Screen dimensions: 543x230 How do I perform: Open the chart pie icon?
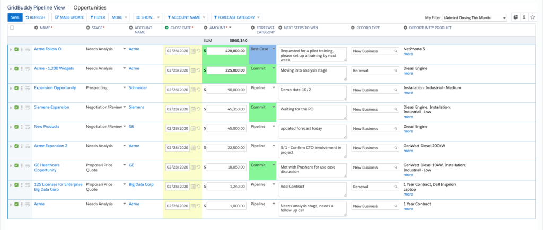(515, 17)
